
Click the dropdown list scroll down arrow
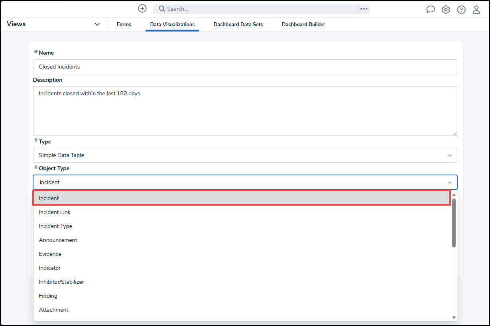(454, 318)
